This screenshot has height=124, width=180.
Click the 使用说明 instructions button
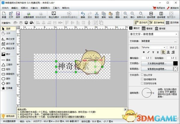click(x=8, y=116)
